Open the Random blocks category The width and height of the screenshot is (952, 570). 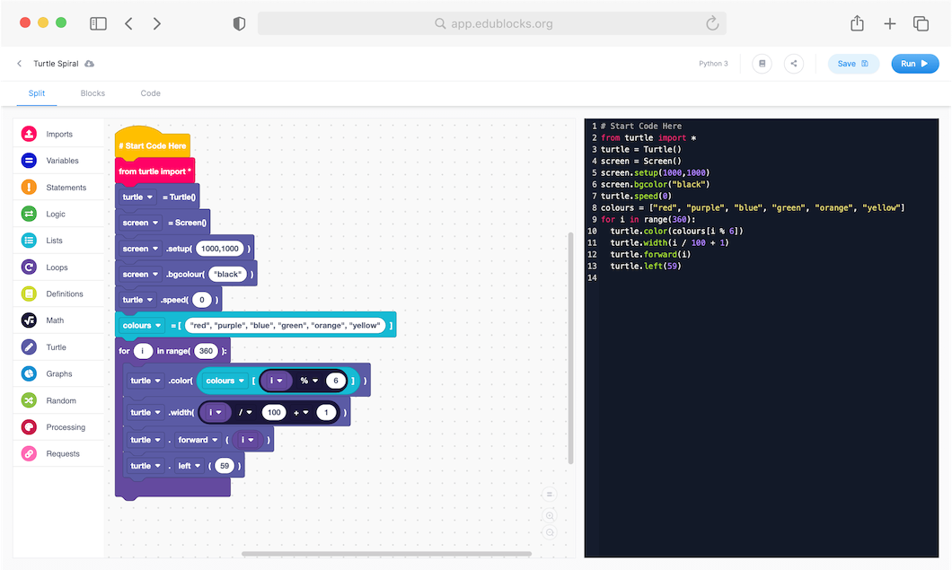click(x=60, y=400)
